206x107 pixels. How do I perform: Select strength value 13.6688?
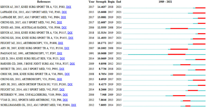point(102,12)
